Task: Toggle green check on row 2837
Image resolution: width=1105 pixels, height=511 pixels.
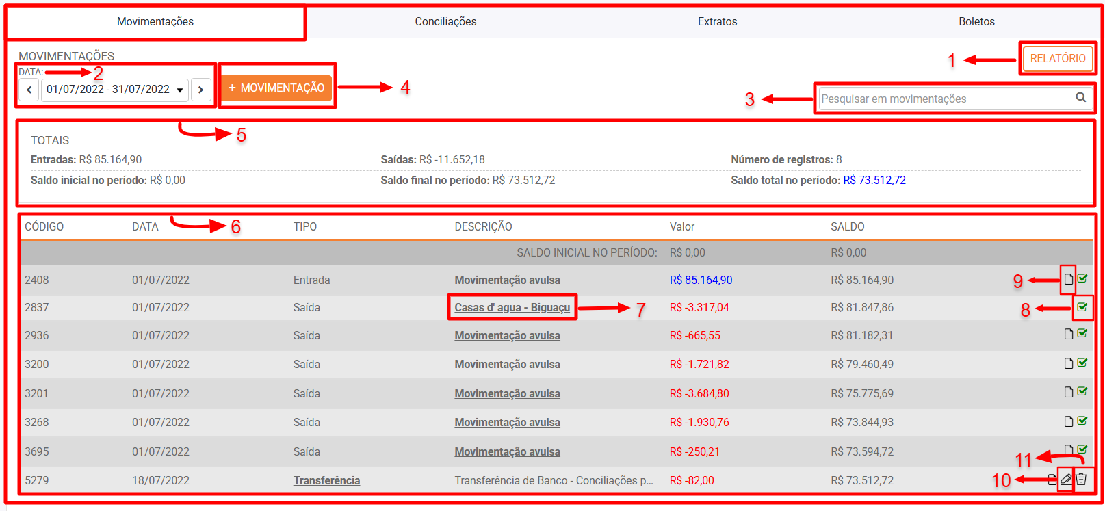Action: coord(1082,307)
